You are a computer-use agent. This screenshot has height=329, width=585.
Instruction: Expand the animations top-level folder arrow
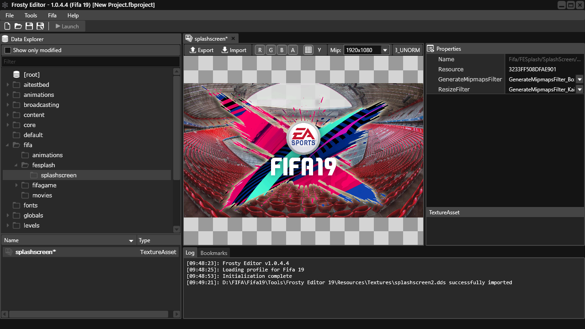pyautogui.click(x=7, y=95)
